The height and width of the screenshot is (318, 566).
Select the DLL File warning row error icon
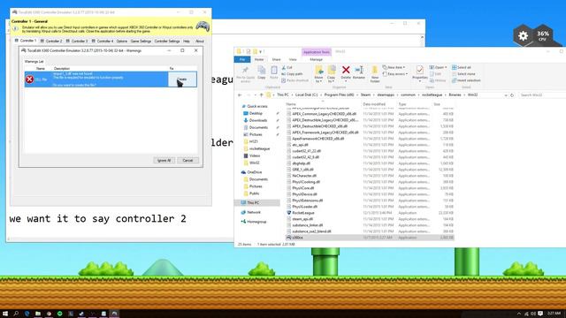click(29, 79)
